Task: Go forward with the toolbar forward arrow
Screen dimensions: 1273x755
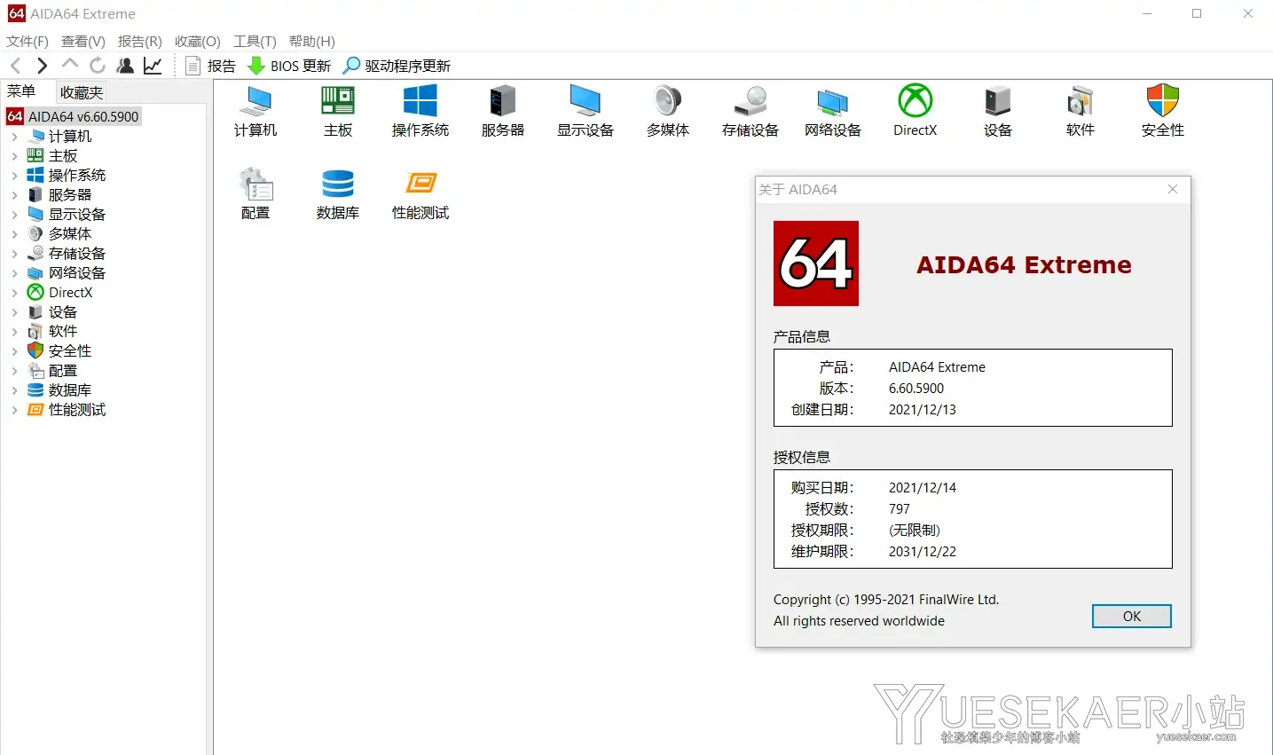Action: tap(42, 66)
